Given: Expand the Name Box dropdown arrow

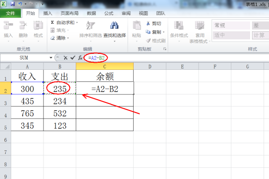Looking at the screenshot, I should [x=51, y=58].
